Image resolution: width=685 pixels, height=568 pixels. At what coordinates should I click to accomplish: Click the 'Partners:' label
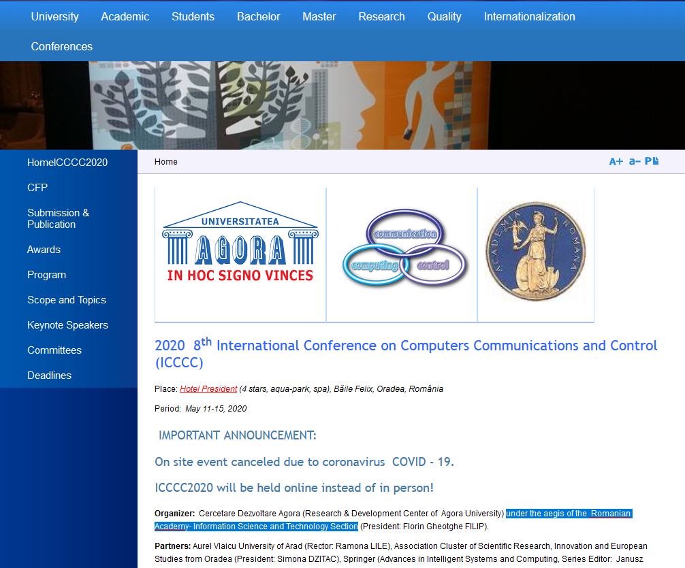point(172,546)
